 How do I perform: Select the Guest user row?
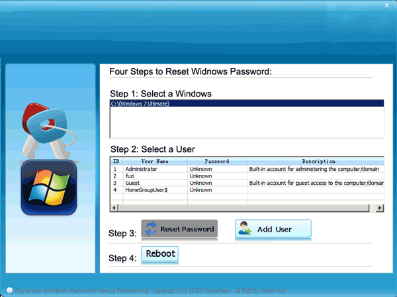pos(247,183)
